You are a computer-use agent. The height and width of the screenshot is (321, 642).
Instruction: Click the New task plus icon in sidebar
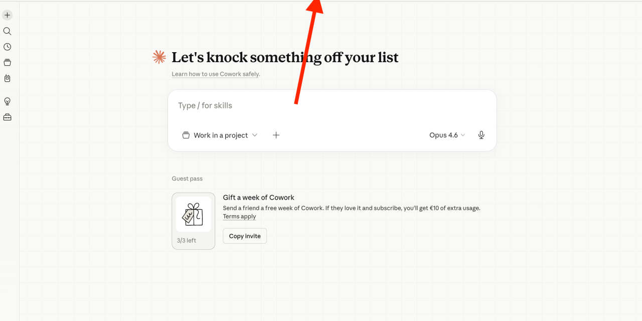[x=7, y=15]
